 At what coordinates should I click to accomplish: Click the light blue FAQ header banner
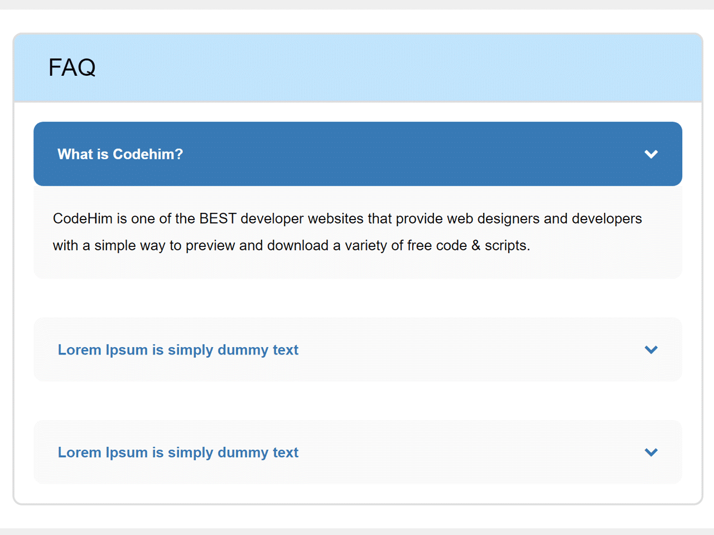pos(358,67)
